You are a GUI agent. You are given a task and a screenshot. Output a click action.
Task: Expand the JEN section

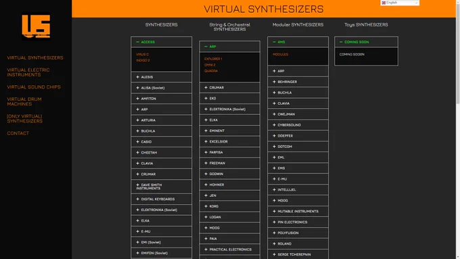click(230, 195)
